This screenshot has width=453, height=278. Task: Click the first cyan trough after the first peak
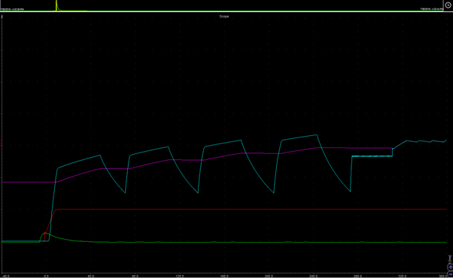(x=125, y=192)
